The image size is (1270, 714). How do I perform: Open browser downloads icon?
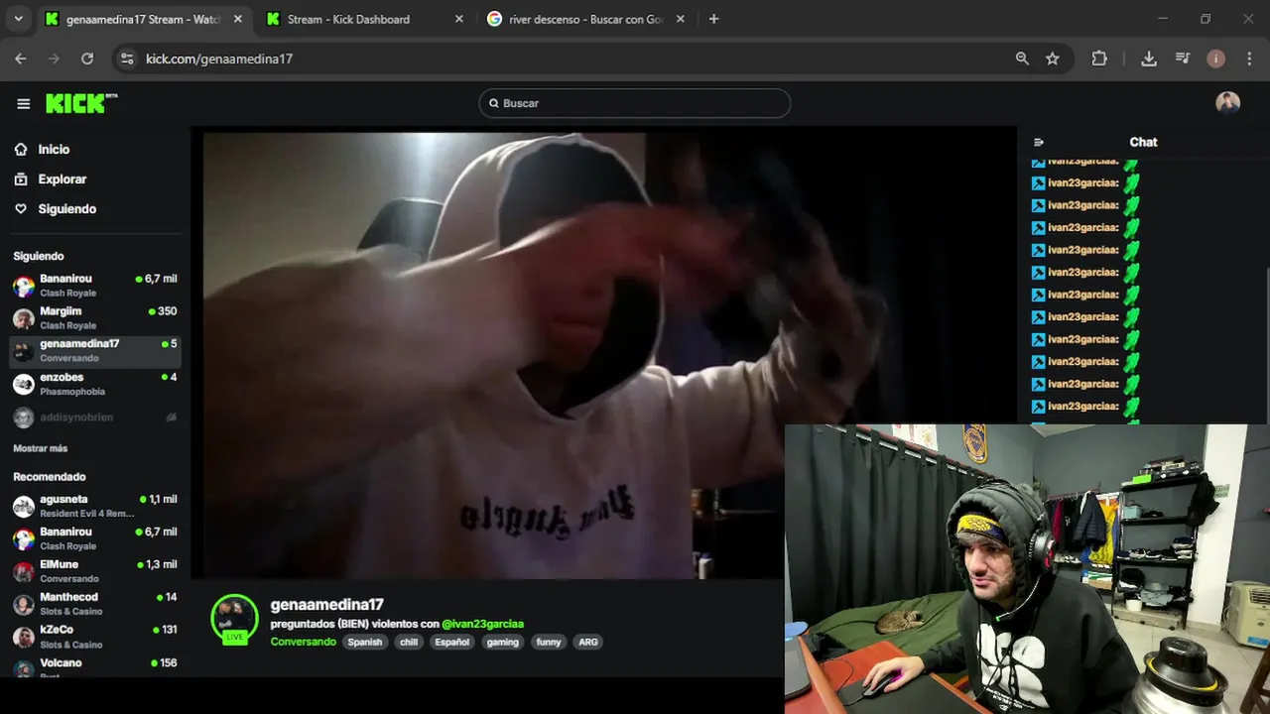(1149, 59)
